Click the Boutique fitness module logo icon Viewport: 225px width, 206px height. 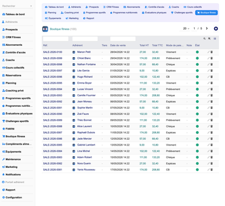coord(45,29)
